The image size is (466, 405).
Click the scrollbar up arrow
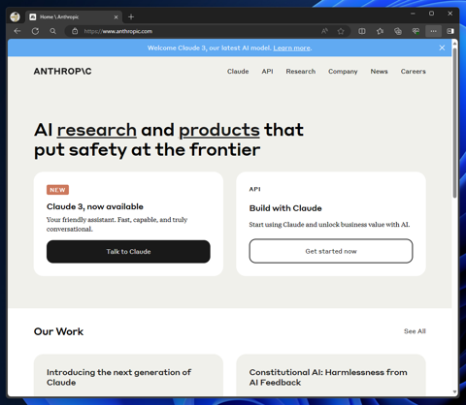(454, 43)
